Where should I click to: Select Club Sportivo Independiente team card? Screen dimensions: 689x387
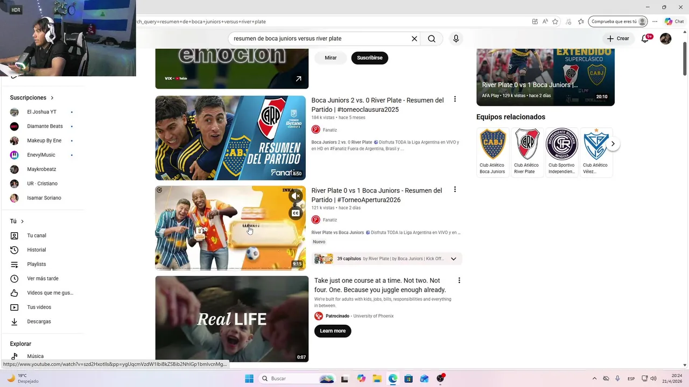tap(561, 152)
